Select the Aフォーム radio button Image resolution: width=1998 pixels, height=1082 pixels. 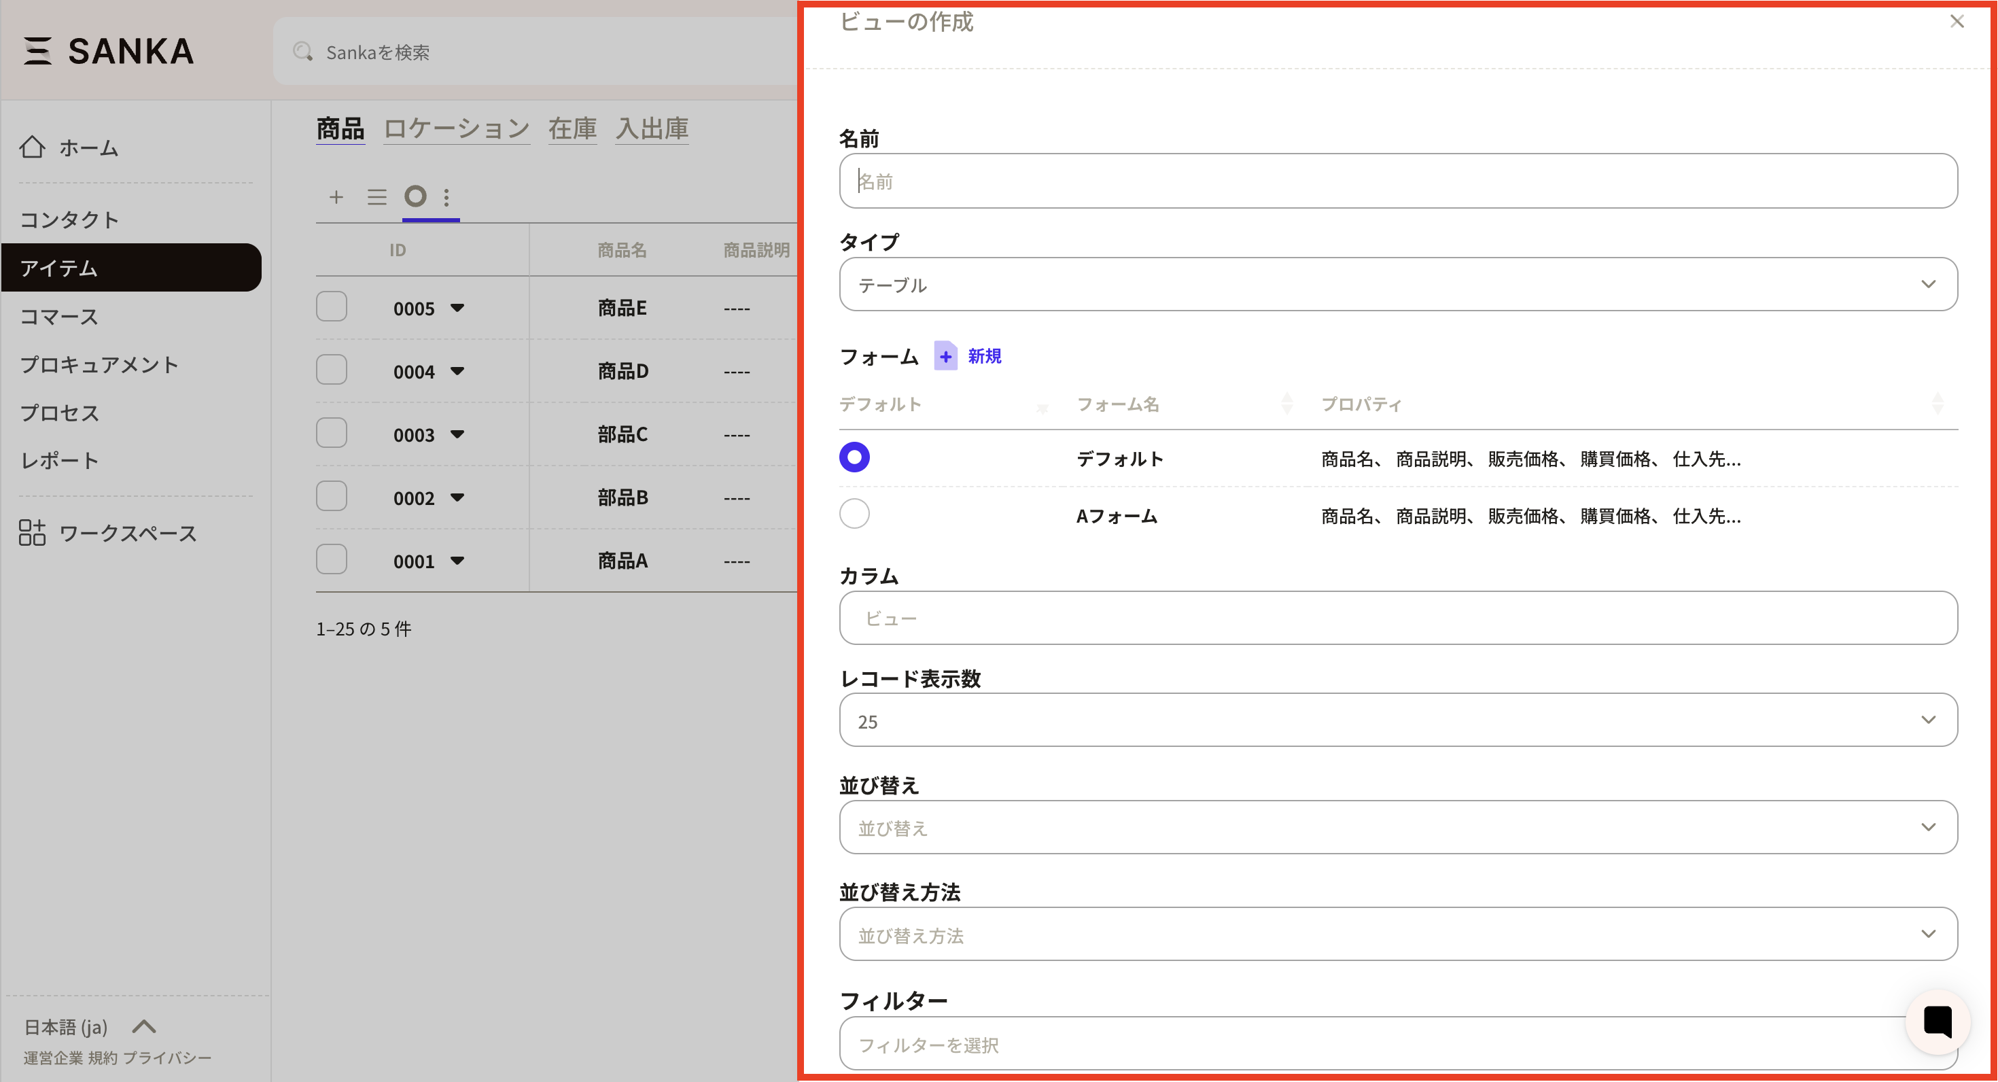click(x=854, y=513)
